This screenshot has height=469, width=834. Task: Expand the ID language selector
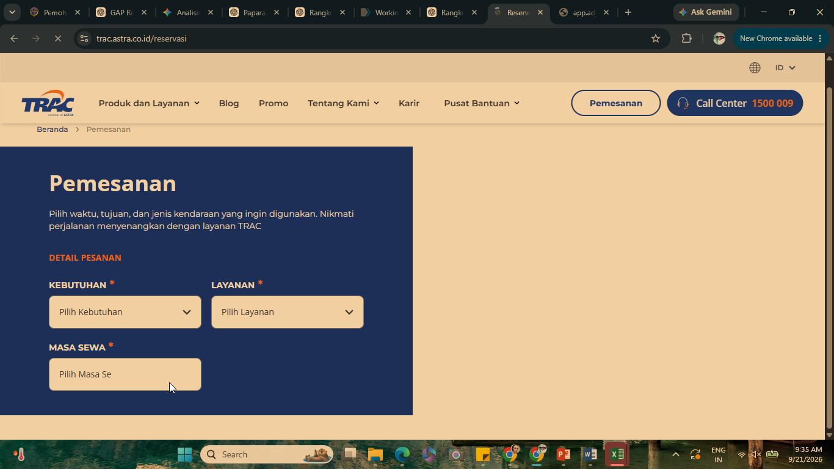pos(785,68)
